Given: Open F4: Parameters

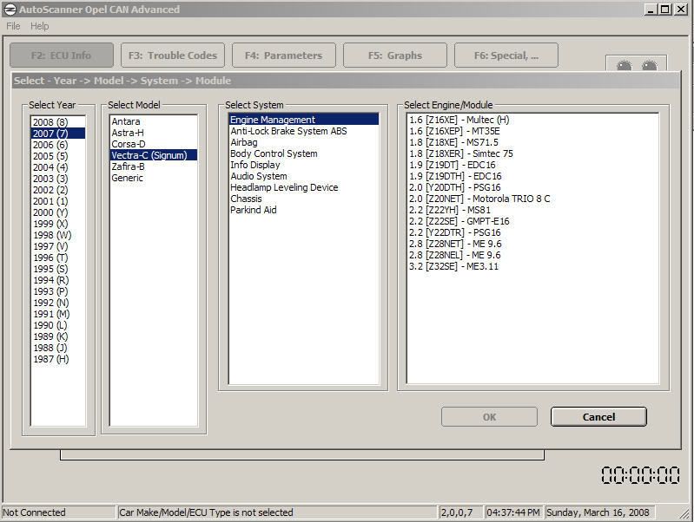Looking at the screenshot, I should pyautogui.click(x=284, y=55).
